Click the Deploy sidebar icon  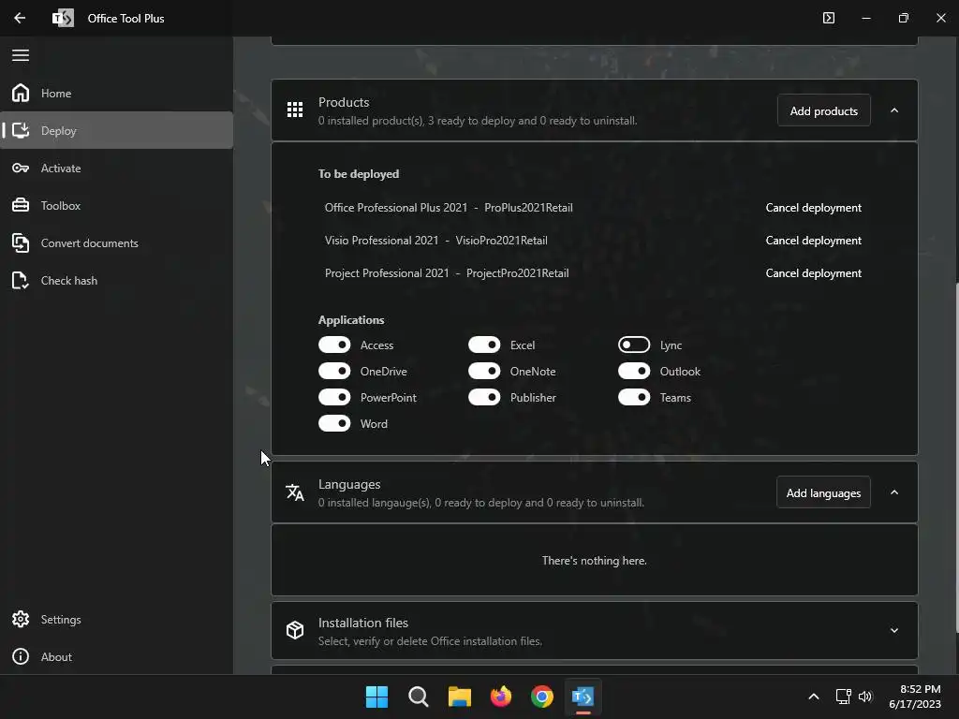coord(21,130)
